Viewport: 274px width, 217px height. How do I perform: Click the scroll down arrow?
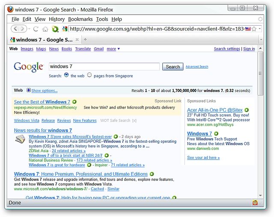[260, 196]
